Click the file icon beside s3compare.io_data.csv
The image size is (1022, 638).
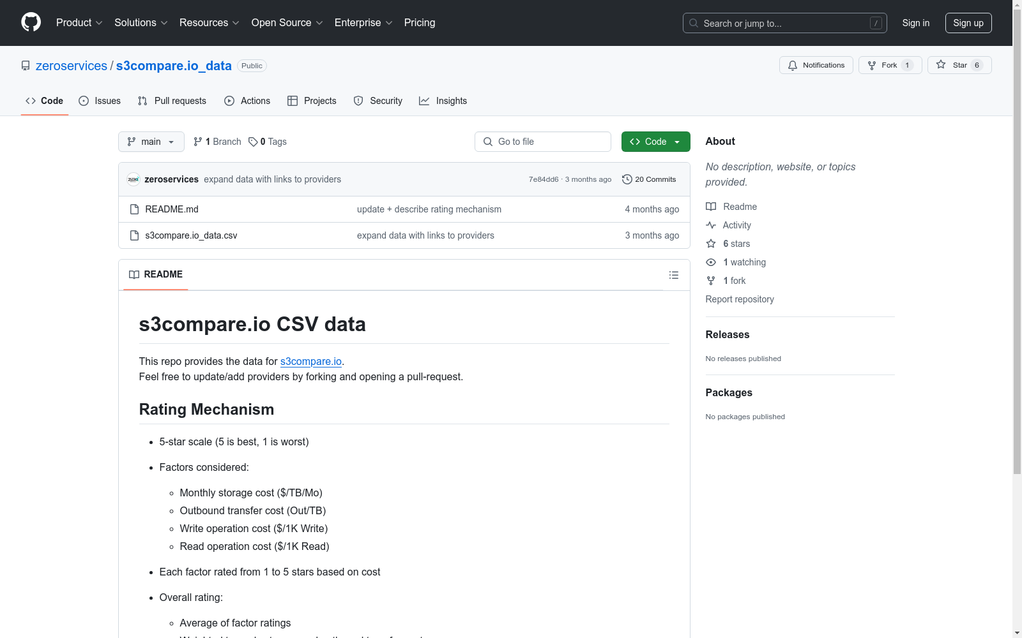(134, 235)
